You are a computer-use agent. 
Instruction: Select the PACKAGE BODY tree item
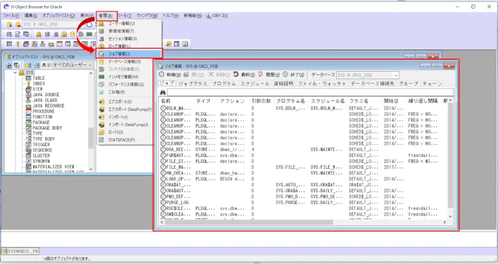(47, 128)
